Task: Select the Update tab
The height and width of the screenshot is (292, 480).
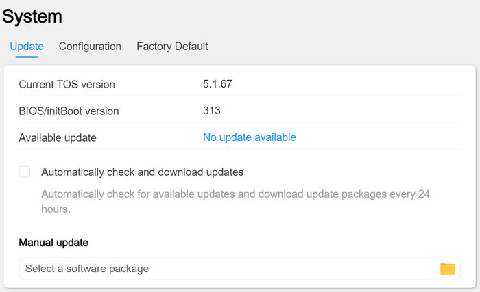Action: click(x=27, y=47)
